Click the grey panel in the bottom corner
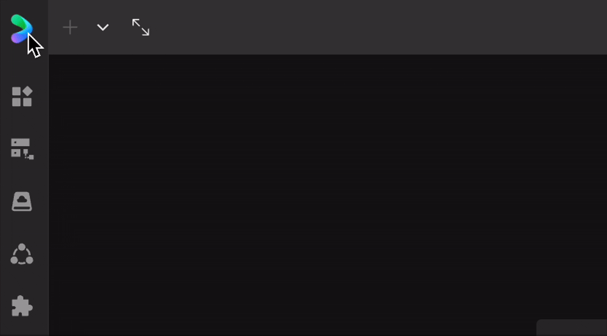Screen dimensions: 607x336 point(572,328)
